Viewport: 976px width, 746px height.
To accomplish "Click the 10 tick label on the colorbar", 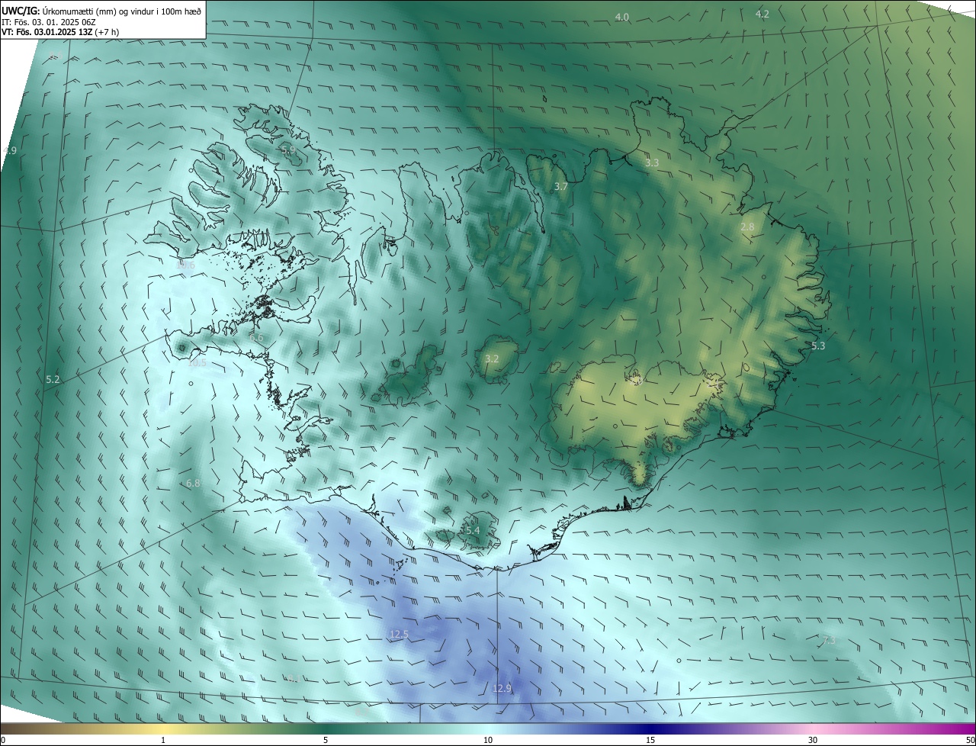I will 488,740.
